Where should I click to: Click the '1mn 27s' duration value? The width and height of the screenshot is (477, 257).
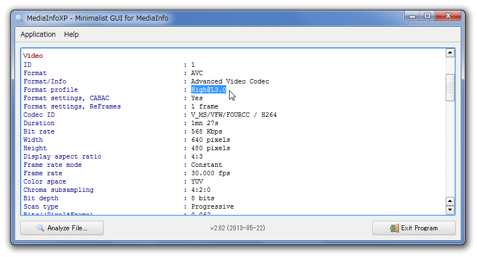click(205, 123)
